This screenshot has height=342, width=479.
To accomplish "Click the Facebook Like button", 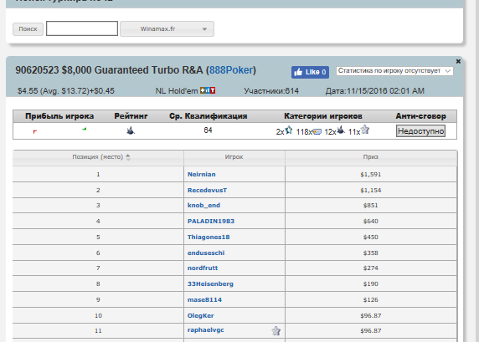I will click(x=310, y=72).
